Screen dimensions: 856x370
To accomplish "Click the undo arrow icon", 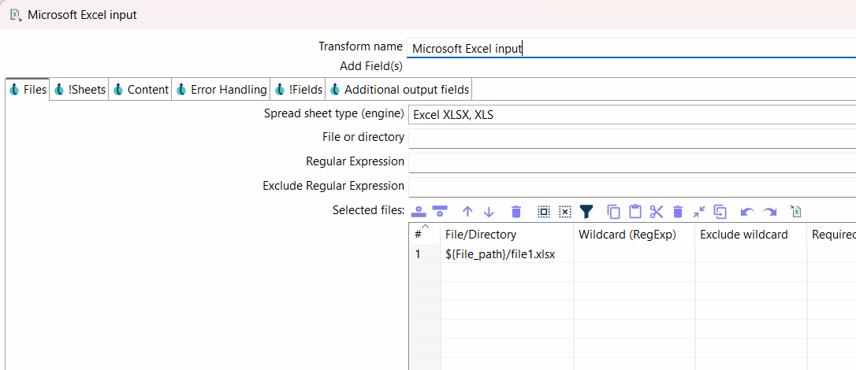I will click(x=747, y=211).
